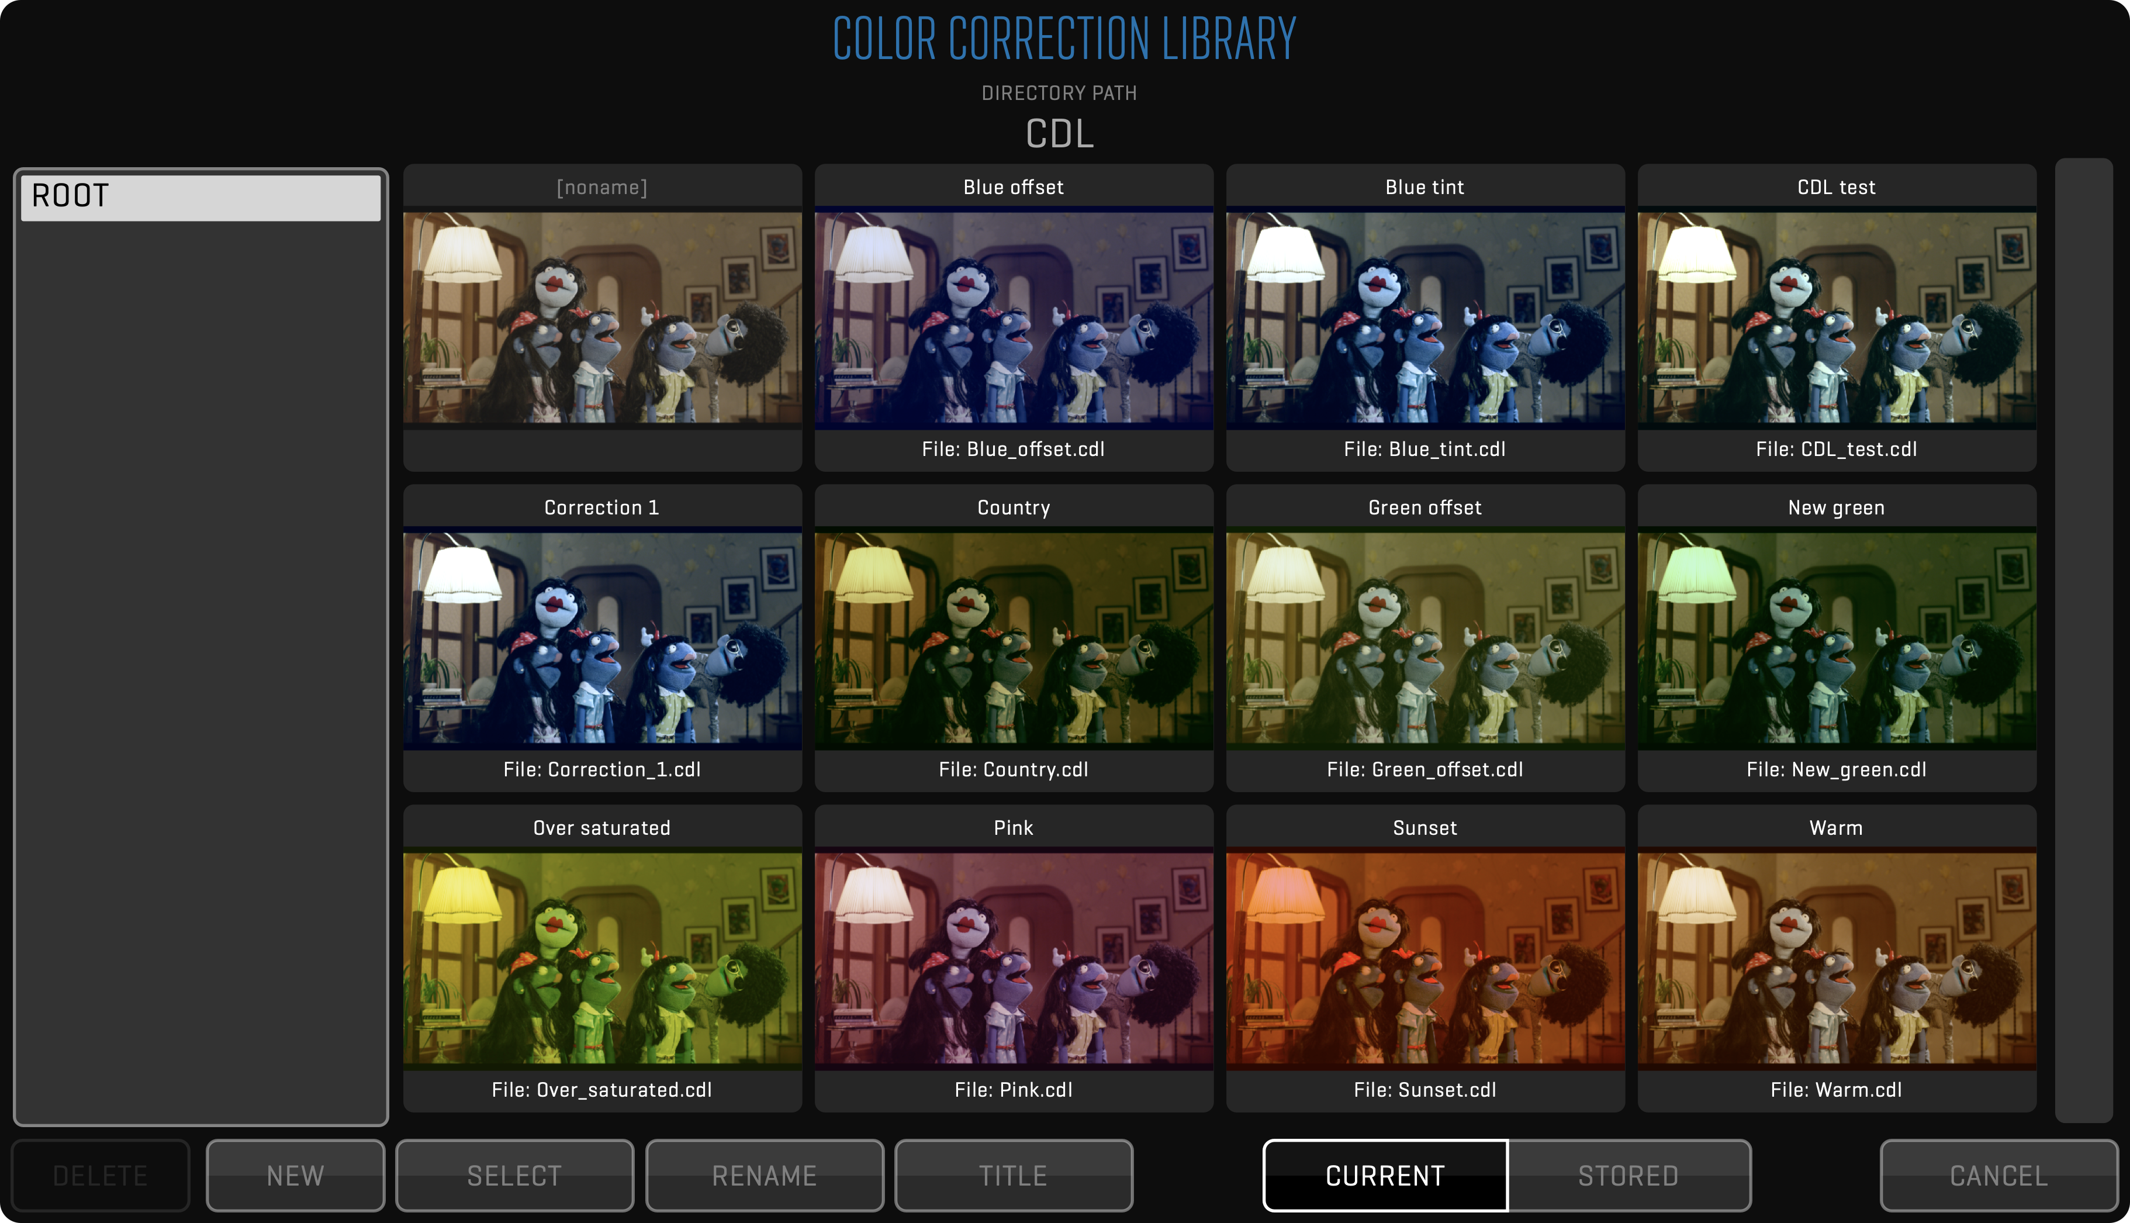This screenshot has height=1223, width=2130.
Task: Select the ROOT directory item
Action: (200, 196)
